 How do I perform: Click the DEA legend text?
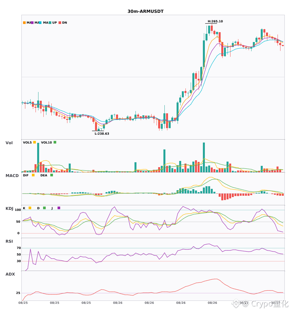44,175
